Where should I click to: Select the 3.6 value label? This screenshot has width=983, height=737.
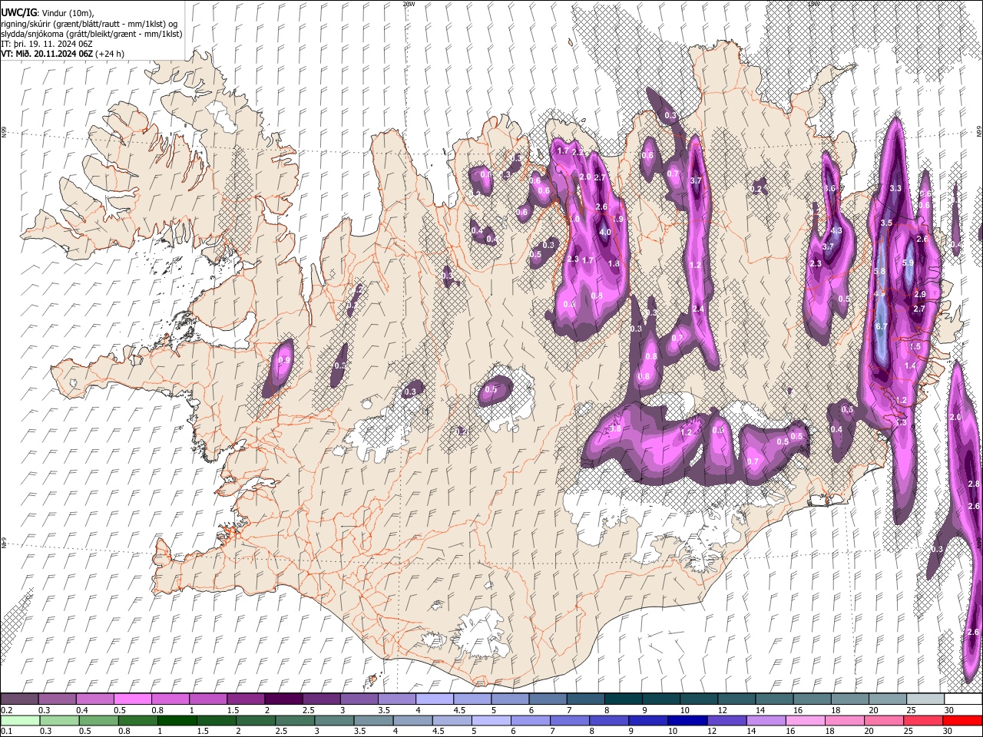829,188
